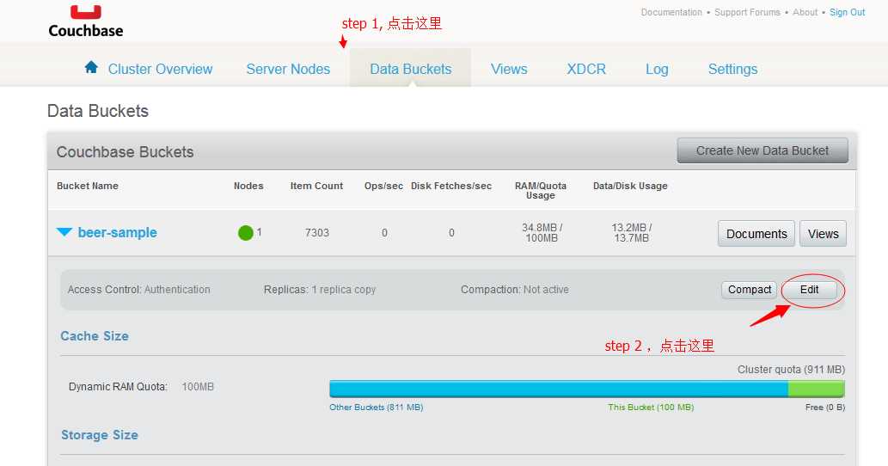Click the Dynamic RAM Quota label
The width and height of the screenshot is (888, 466).
(119, 387)
